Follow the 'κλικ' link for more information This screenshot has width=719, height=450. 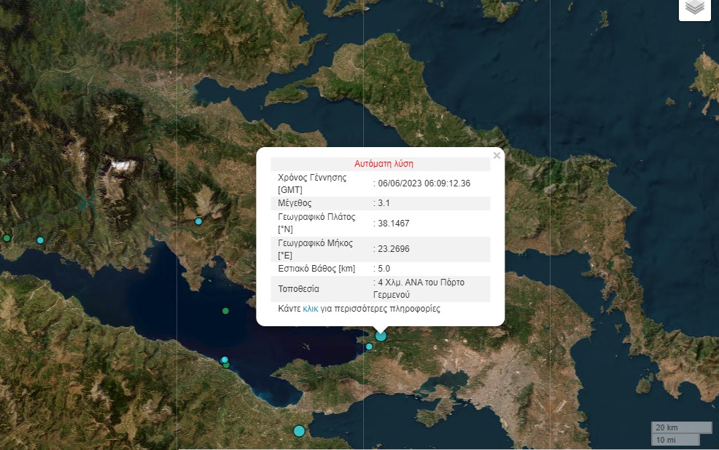[x=311, y=309]
